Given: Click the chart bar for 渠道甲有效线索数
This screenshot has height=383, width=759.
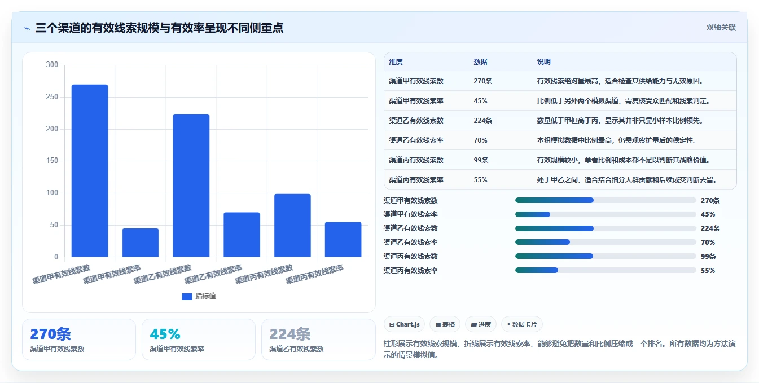Looking at the screenshot, I should click(90, 171).
